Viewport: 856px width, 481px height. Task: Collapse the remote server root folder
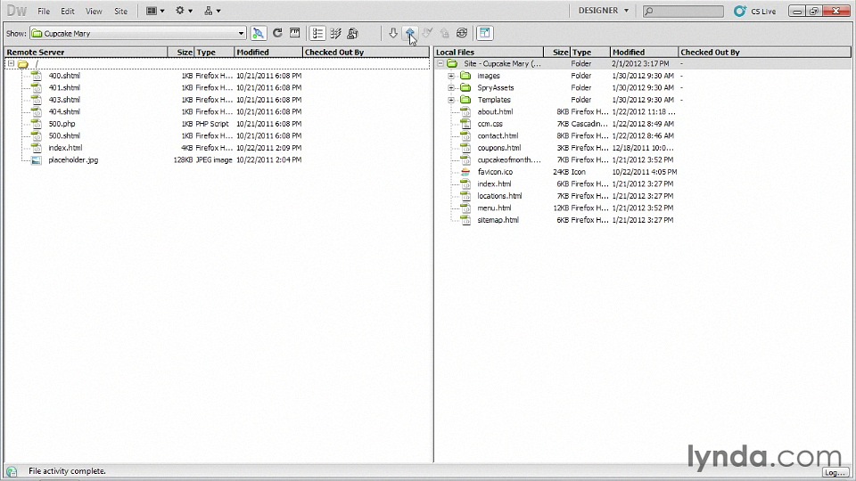coord(11,64)
